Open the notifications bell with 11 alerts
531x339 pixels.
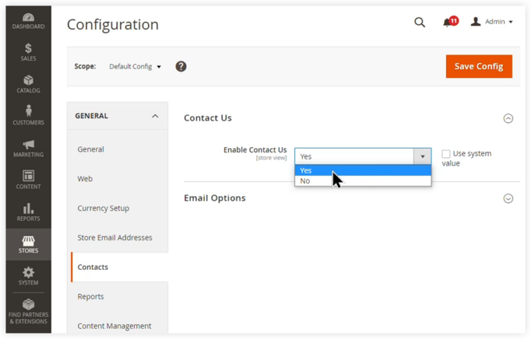tap(449, 22)
